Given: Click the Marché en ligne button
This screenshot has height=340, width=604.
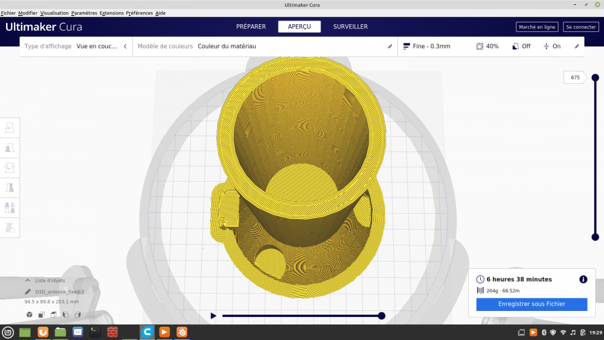Looking at the screenshot, I should click(537, 27).
